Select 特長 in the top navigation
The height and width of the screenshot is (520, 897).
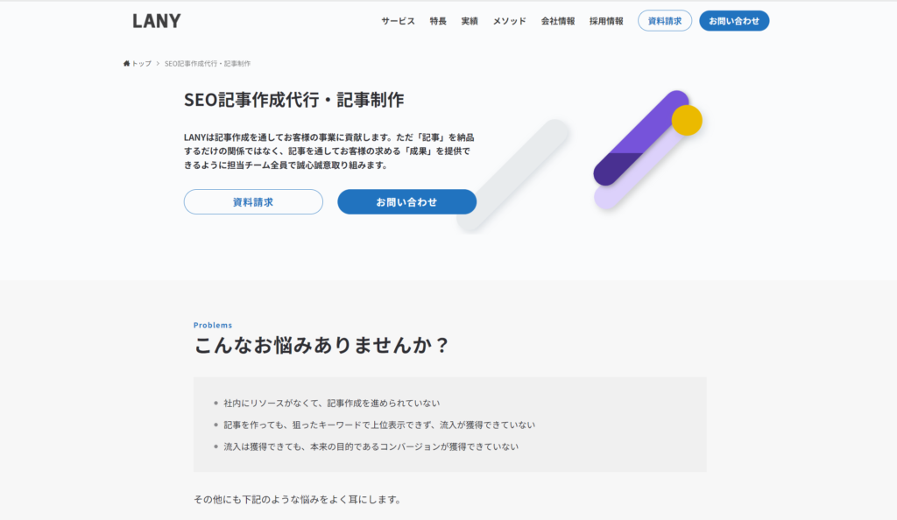[438, 21]
